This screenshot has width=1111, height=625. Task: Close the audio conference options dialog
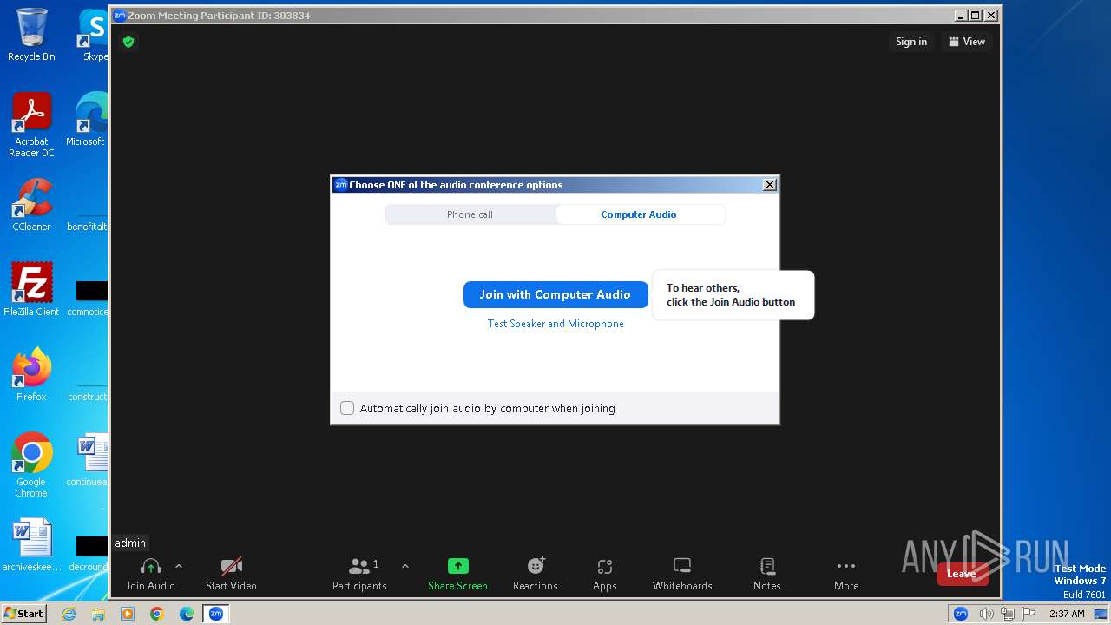pyautogui.click(x=769, y=185)
